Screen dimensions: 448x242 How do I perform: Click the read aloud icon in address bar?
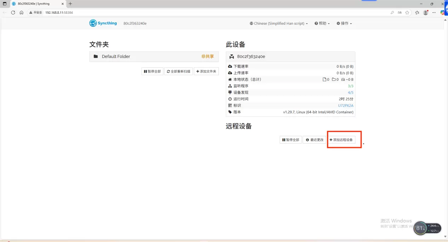400,12
